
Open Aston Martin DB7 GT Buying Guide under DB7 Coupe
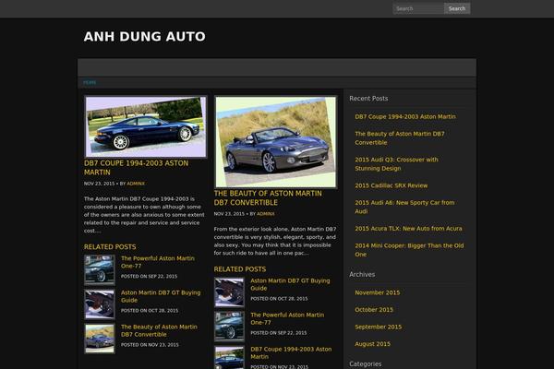point(161,296)
